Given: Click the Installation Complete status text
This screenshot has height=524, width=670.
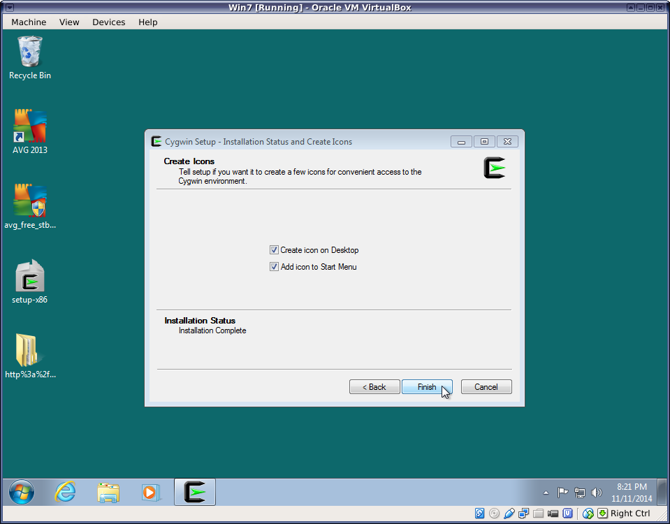Looking at the screenshot, I should pyautogui.click(x=212, y=330).
